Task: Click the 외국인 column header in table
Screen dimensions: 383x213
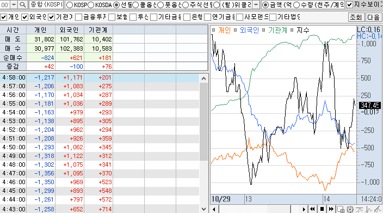Action: pos(70,30)
